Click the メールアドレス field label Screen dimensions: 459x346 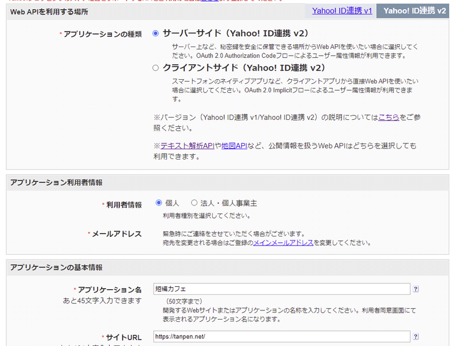point(117,234)
